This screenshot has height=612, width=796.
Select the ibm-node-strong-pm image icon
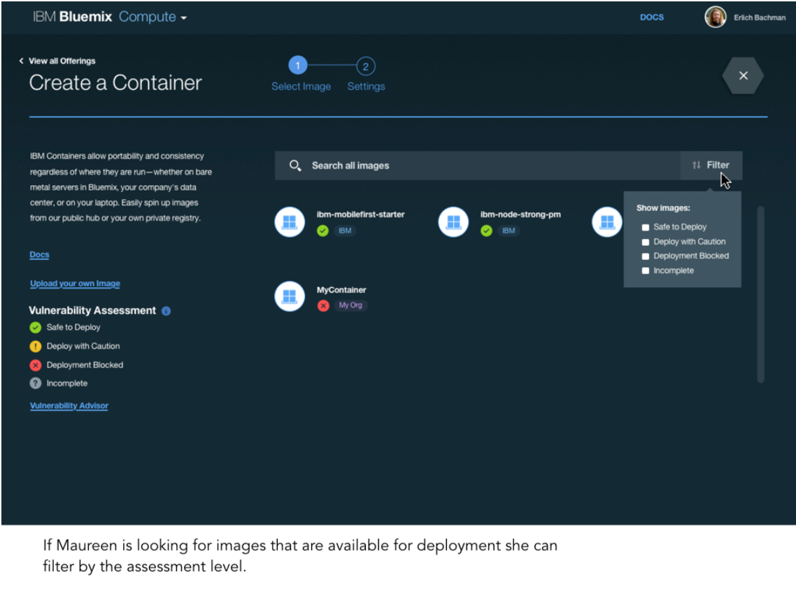click(453, 222)
